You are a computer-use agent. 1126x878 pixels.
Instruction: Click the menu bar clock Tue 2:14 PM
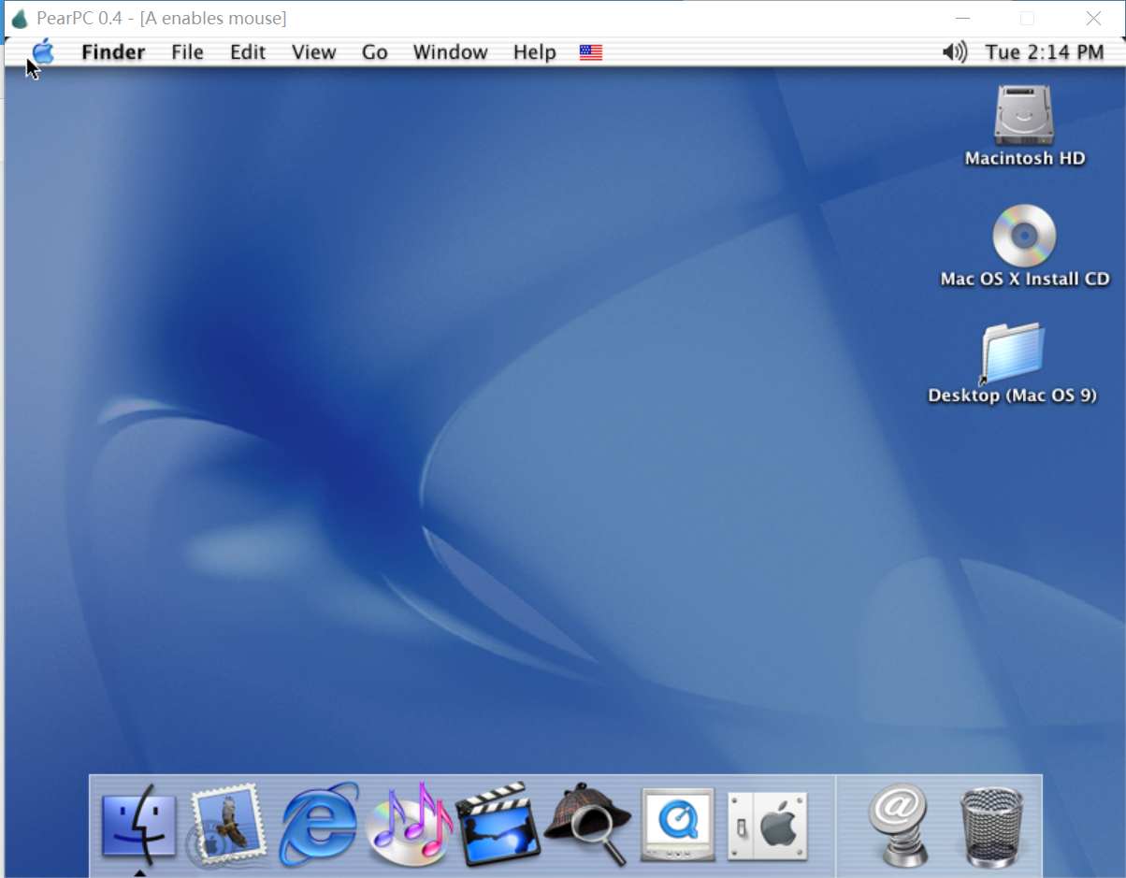[x=1045, y=52]
